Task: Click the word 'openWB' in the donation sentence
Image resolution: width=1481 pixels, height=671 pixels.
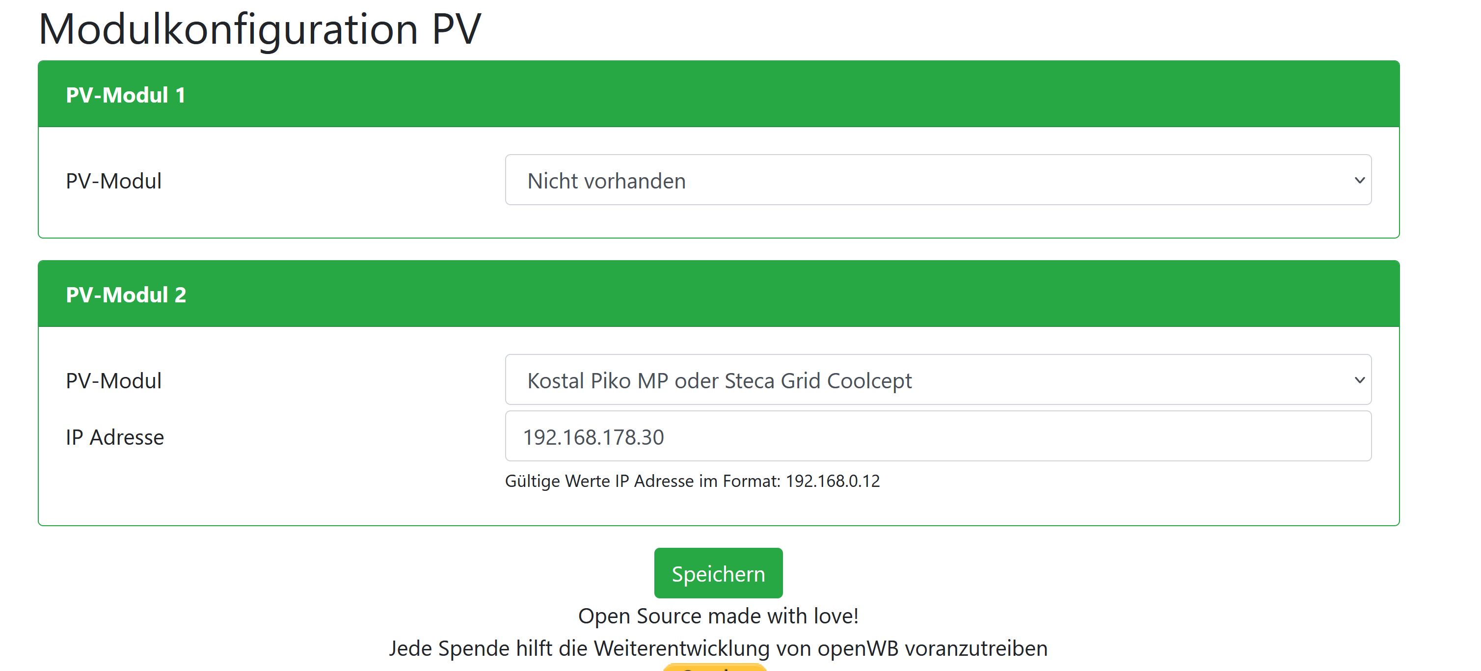Action: (858, 648)
